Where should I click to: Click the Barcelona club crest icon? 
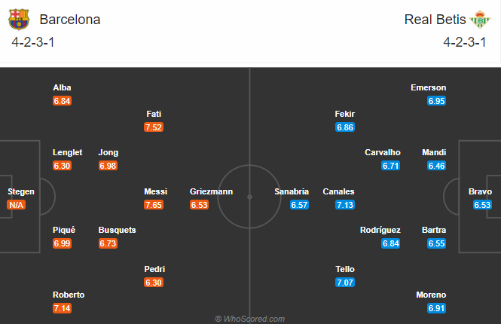(19, 19)
